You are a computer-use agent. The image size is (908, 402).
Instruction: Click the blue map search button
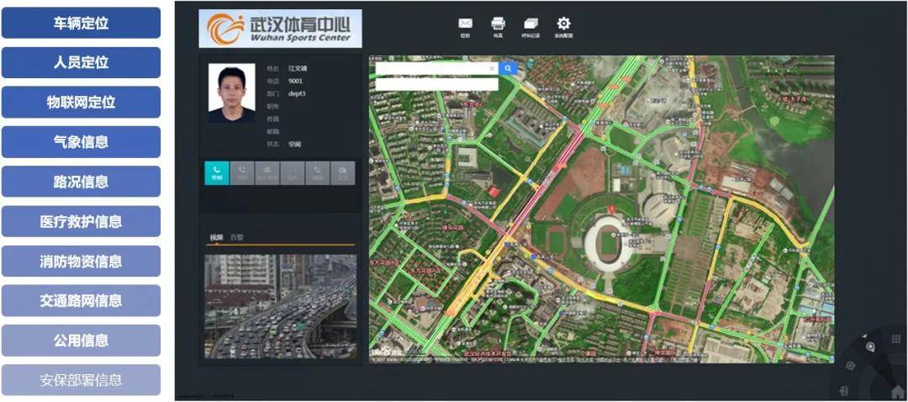[x=508, y=68]
